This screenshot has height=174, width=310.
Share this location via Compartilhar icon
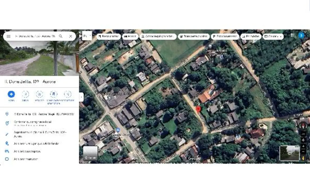pos(68,94)
